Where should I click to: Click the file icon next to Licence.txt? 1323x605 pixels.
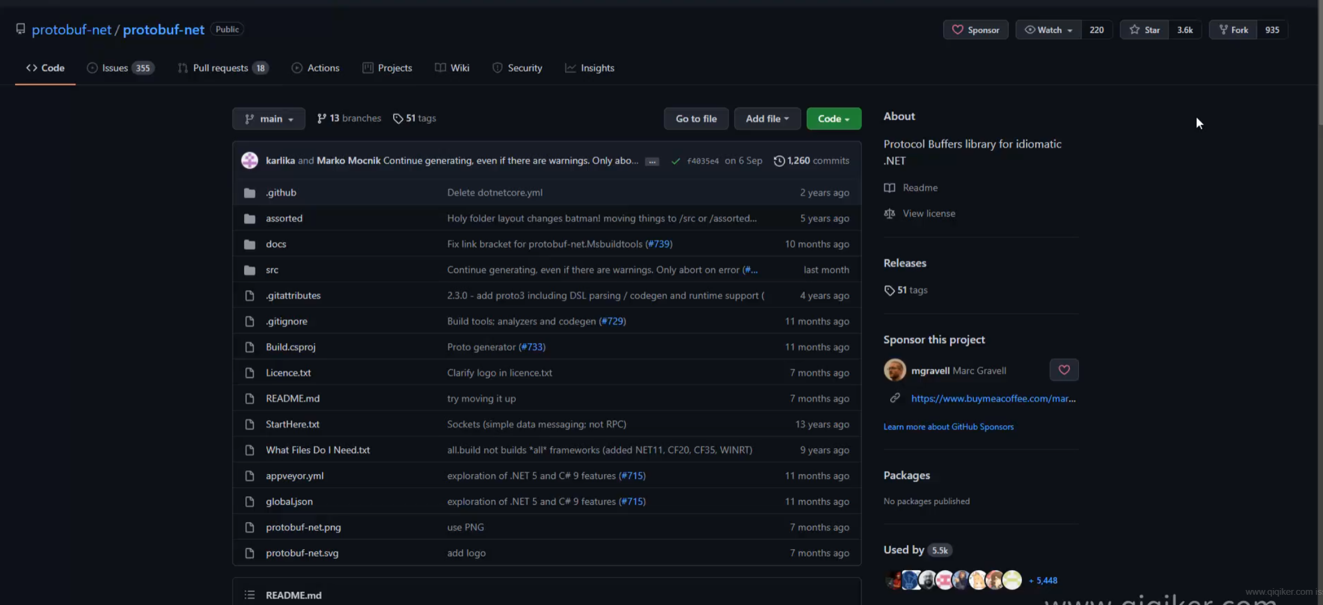(249, 373)
